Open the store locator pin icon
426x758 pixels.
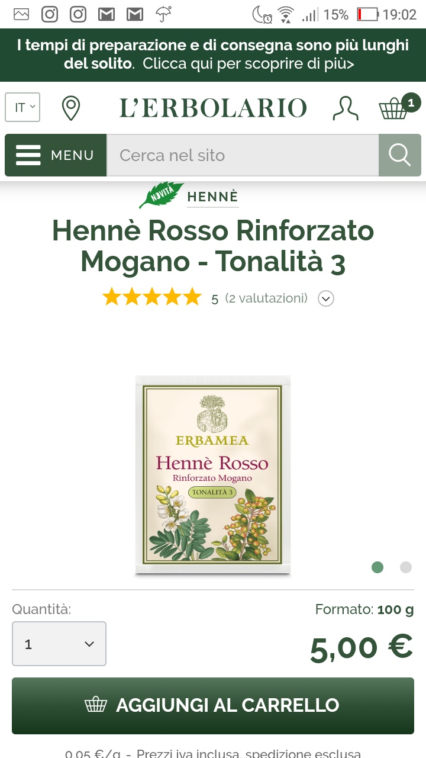(71, 108)
